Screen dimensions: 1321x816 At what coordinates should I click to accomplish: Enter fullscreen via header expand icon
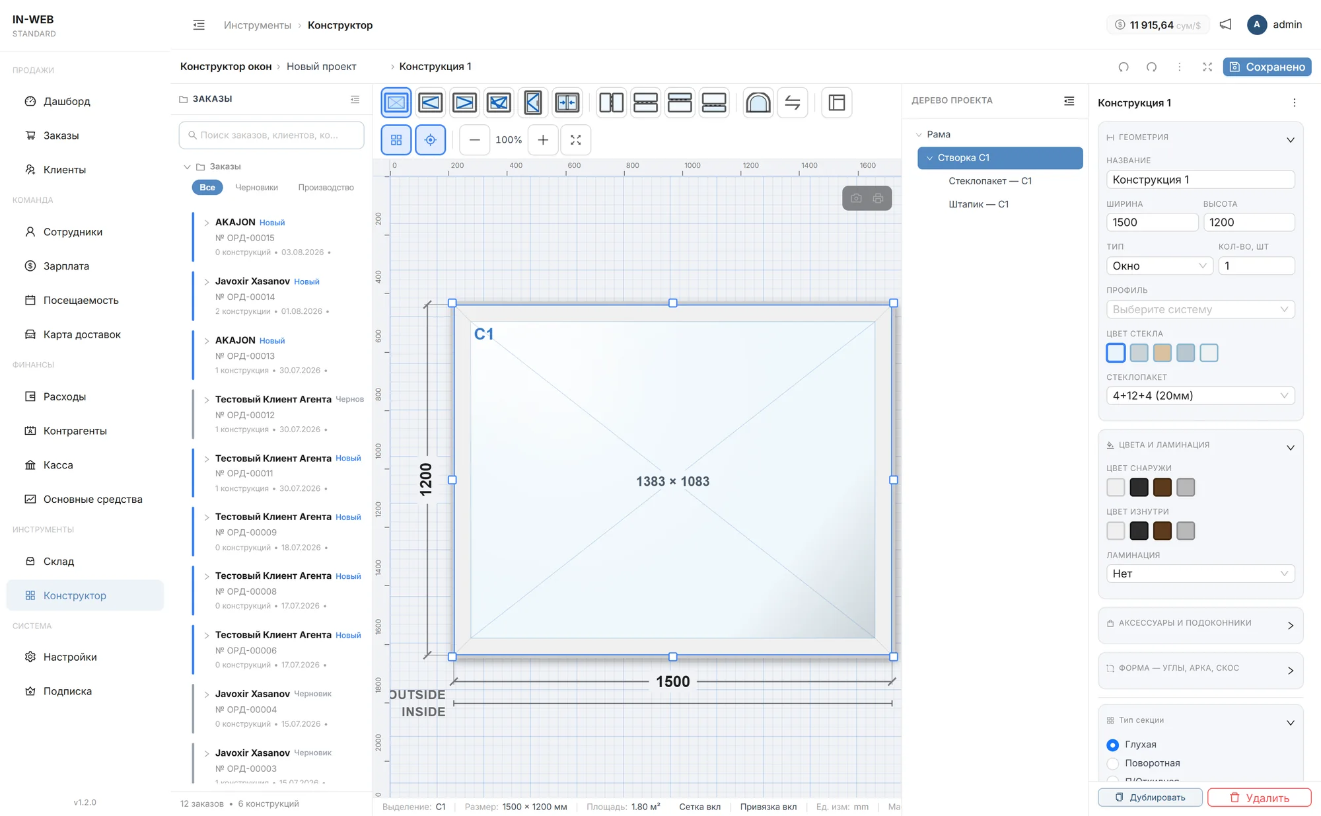coord(1207,67)
